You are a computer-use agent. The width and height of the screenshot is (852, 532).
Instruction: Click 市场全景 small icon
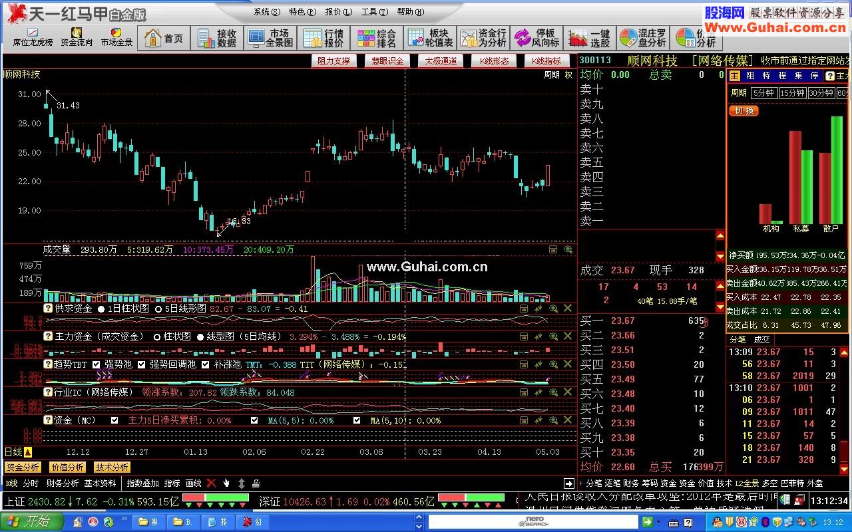116,37
